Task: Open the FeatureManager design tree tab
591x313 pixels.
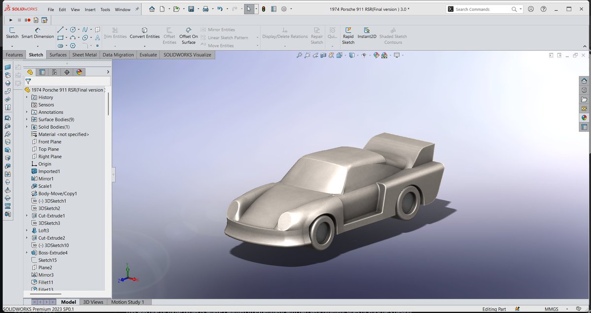Action: (x=30, y=72)
